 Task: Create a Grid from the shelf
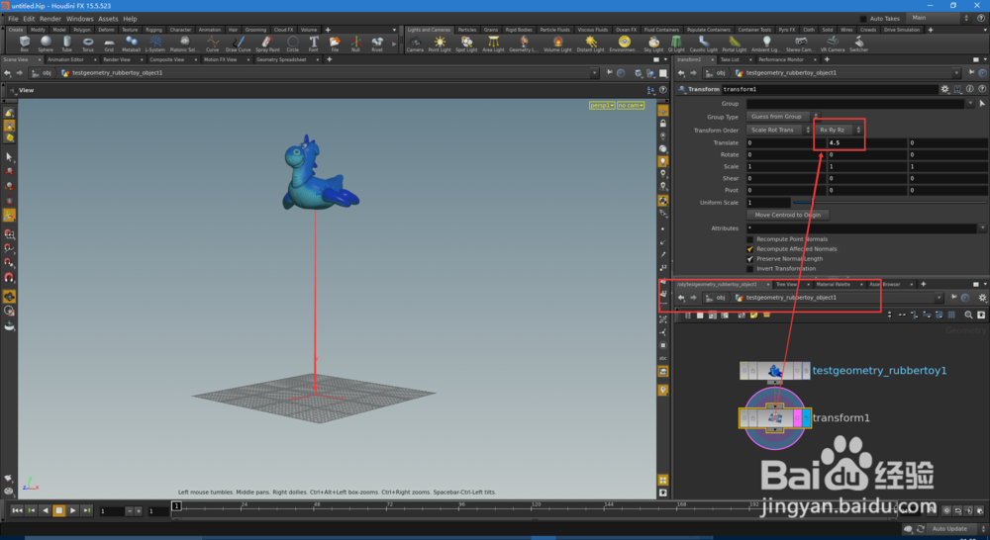coord(109,45)
